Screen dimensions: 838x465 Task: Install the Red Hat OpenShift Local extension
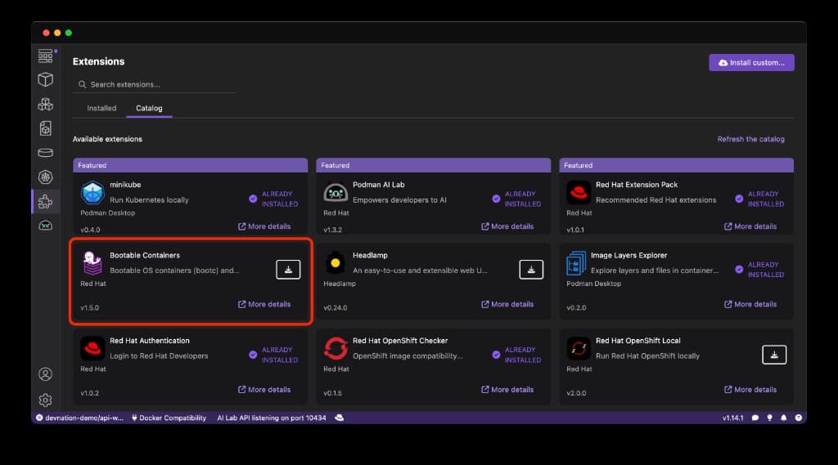[x=774, y=354]
